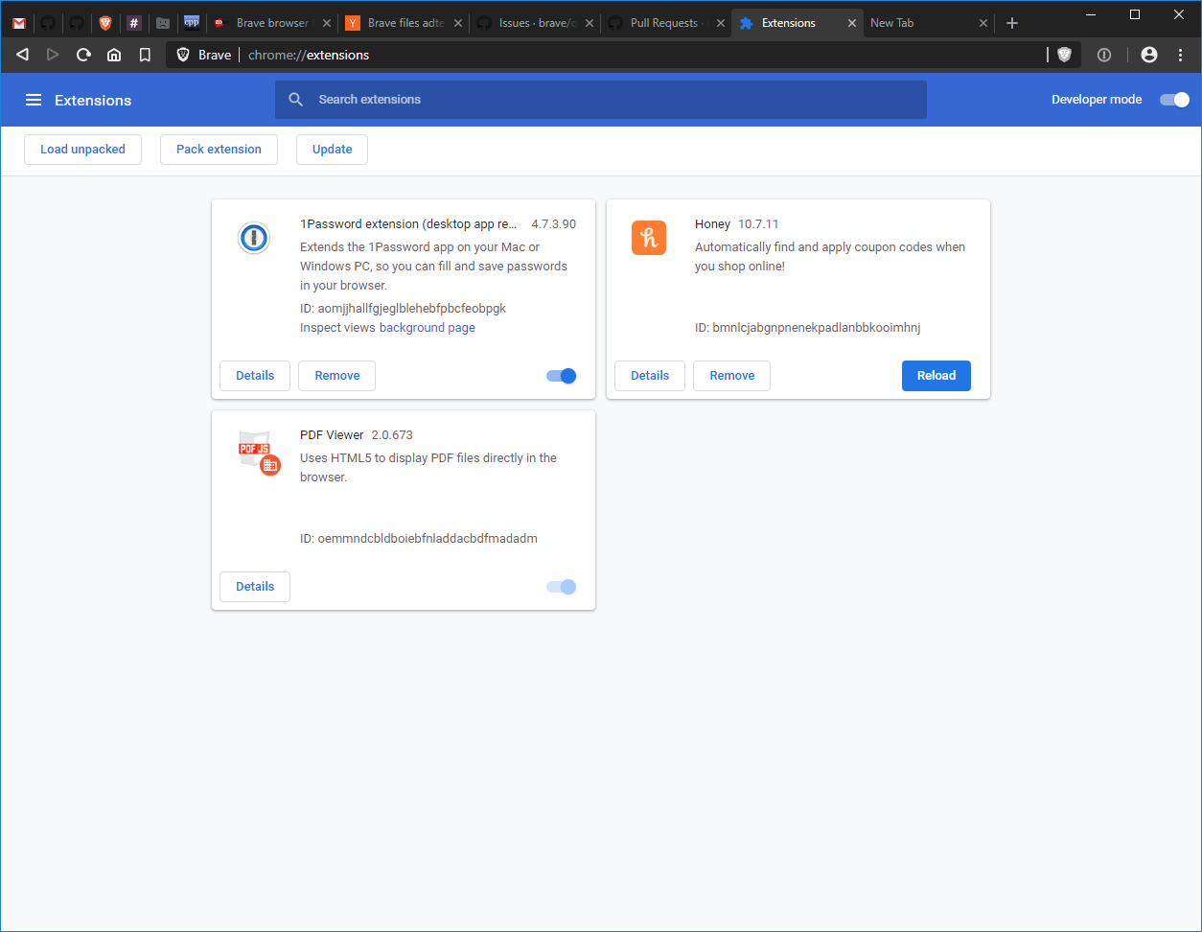Open Details for 1Password extension
Screen dimensions: 1202x932
255,376
